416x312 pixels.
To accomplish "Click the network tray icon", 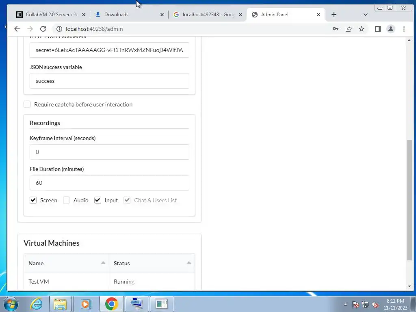I will (x=365, y=304).
